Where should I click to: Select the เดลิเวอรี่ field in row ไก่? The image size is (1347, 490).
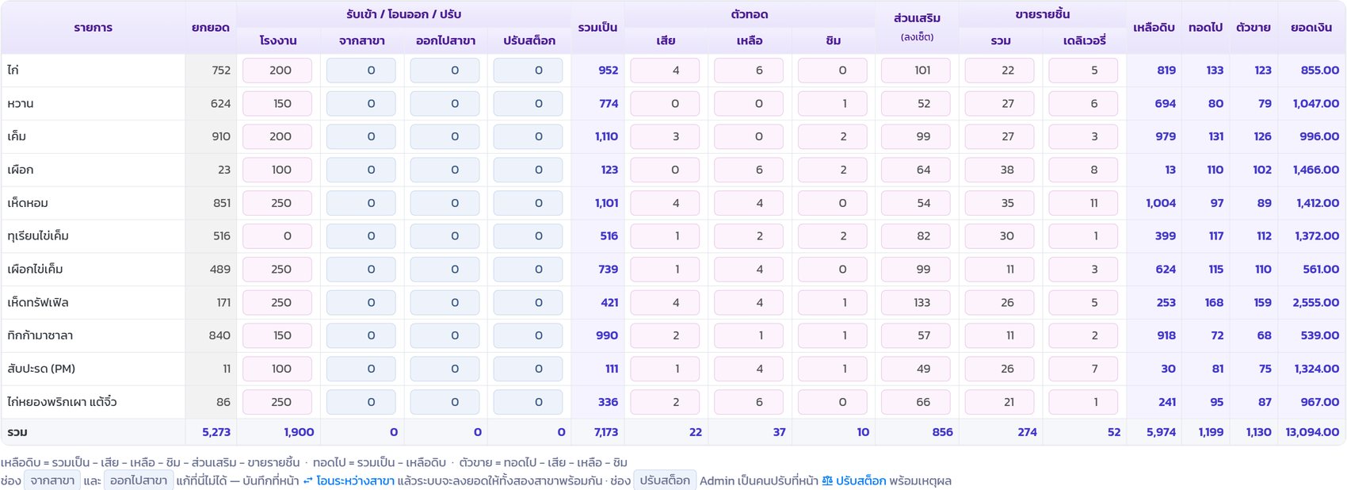(1083, 71)
